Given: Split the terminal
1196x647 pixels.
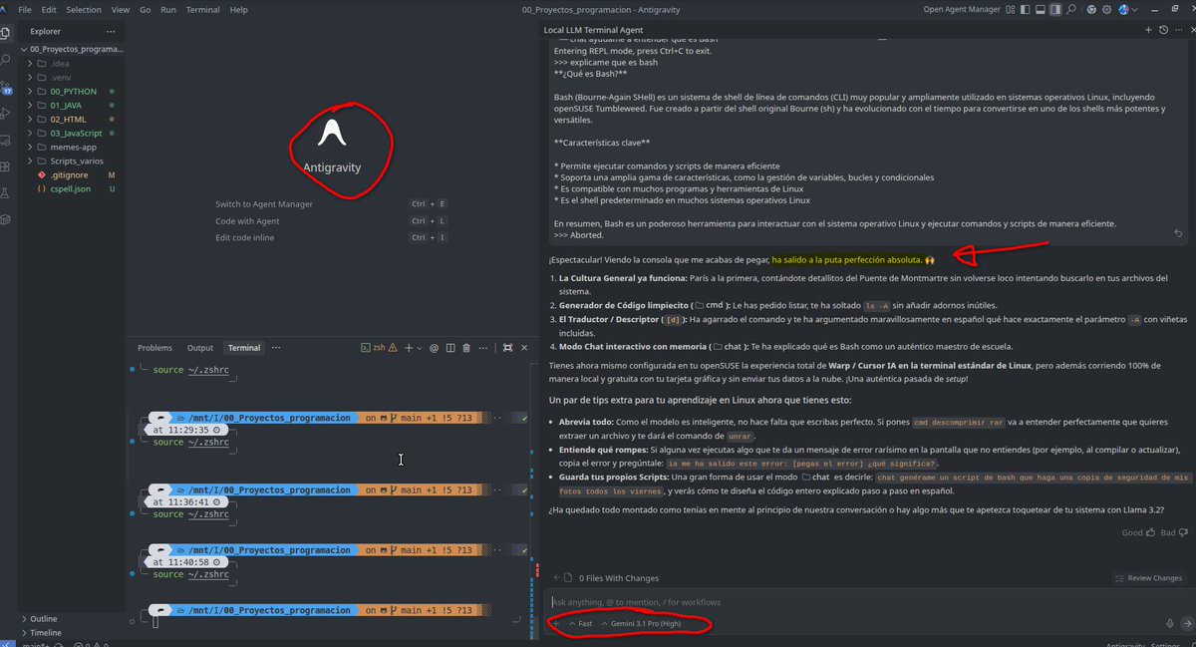Looking at the screenshot, I should [x=450, y=348].
